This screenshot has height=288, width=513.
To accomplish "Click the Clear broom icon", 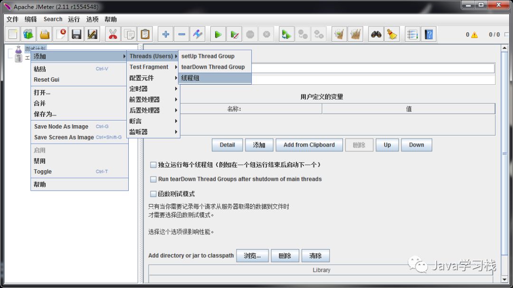I will click(x=339, y=34).
